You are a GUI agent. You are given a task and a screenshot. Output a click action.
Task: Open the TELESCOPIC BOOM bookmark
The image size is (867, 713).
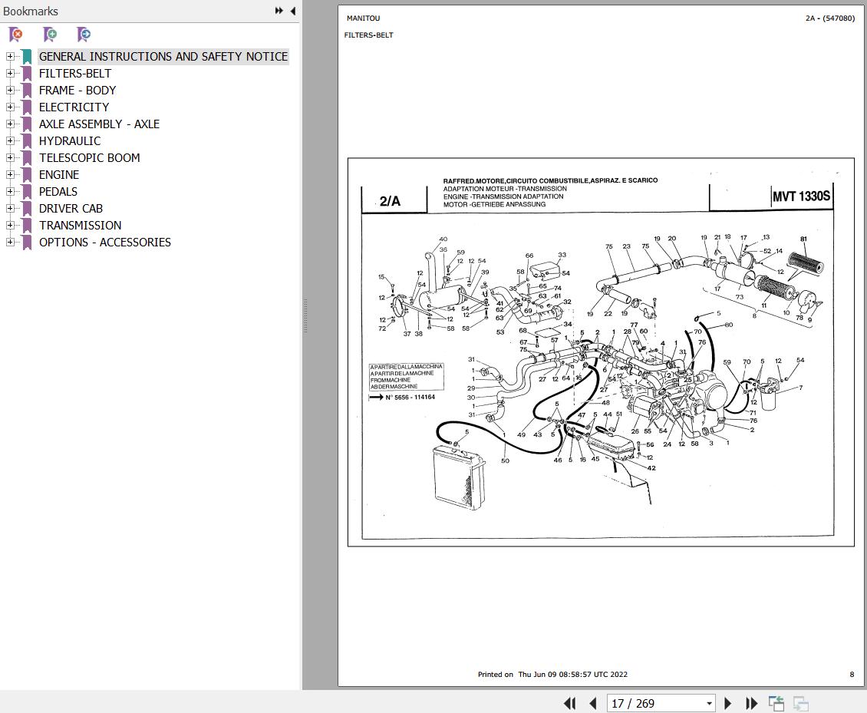[90, 157]
